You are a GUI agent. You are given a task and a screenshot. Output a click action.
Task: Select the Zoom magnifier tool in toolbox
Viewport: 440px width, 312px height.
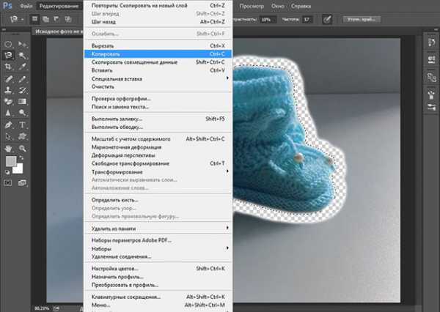[x=23, y=148]
